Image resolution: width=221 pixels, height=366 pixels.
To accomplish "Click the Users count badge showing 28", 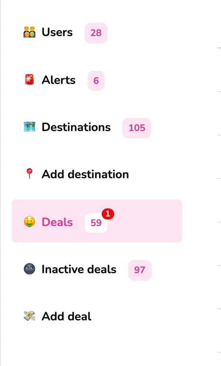I will [x=96, y=33].
